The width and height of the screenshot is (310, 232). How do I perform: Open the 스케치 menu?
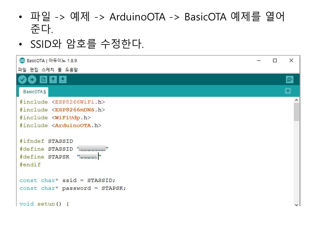point(48,70)
